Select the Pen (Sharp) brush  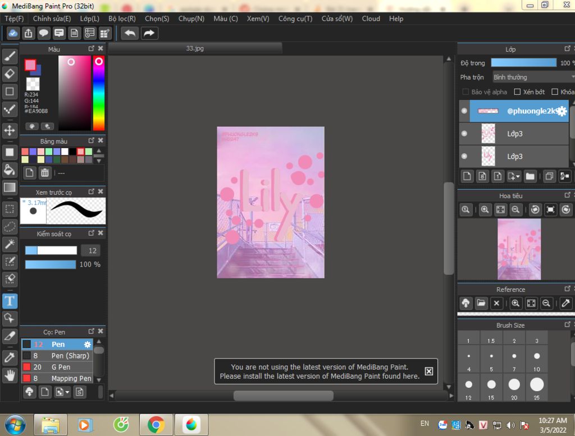click(x=57, y=356)
